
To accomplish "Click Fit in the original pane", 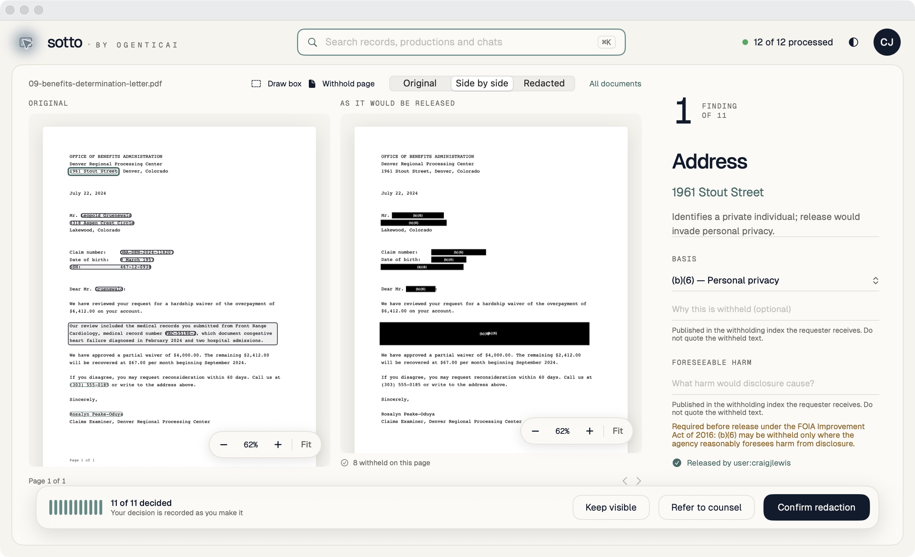I will pos(306,445).
